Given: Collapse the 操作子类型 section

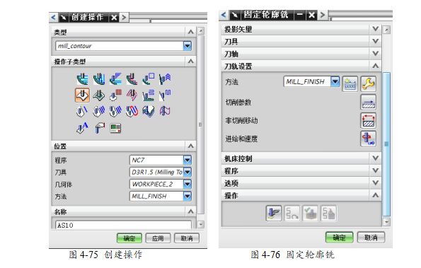Looking at the screenshot, I should [x=191, y=61].
